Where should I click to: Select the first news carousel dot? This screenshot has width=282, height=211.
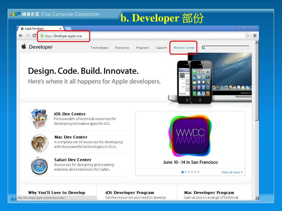click(x=183, y=172)
